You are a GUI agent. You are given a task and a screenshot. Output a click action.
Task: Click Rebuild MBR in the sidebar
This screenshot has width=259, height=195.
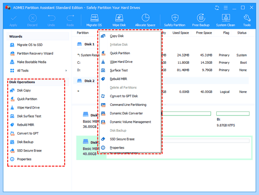click(25, 125)
